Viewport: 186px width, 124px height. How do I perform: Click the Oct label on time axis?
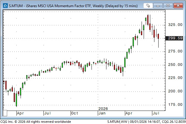tap(75, 113)
